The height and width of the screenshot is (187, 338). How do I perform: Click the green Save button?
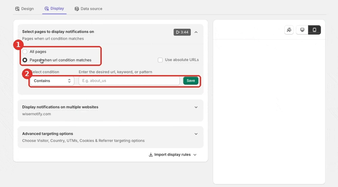(x=191, y=81)
